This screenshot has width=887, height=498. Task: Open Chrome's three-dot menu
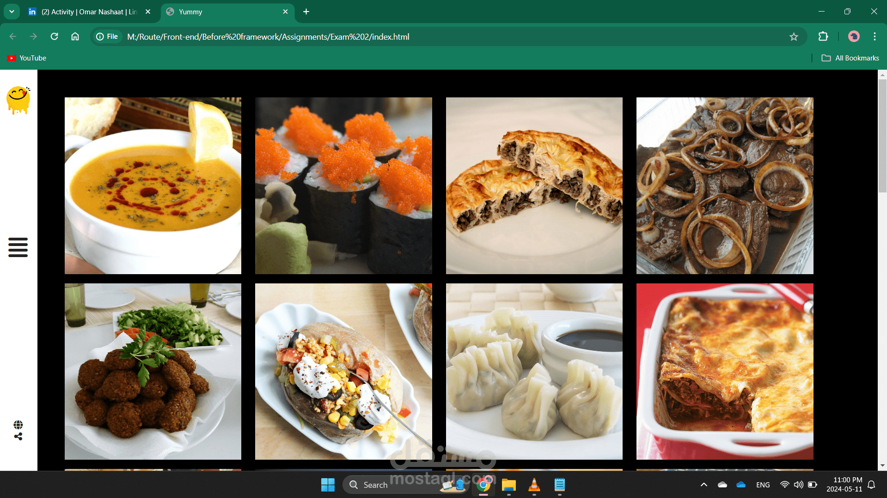[x=875, y=36]
